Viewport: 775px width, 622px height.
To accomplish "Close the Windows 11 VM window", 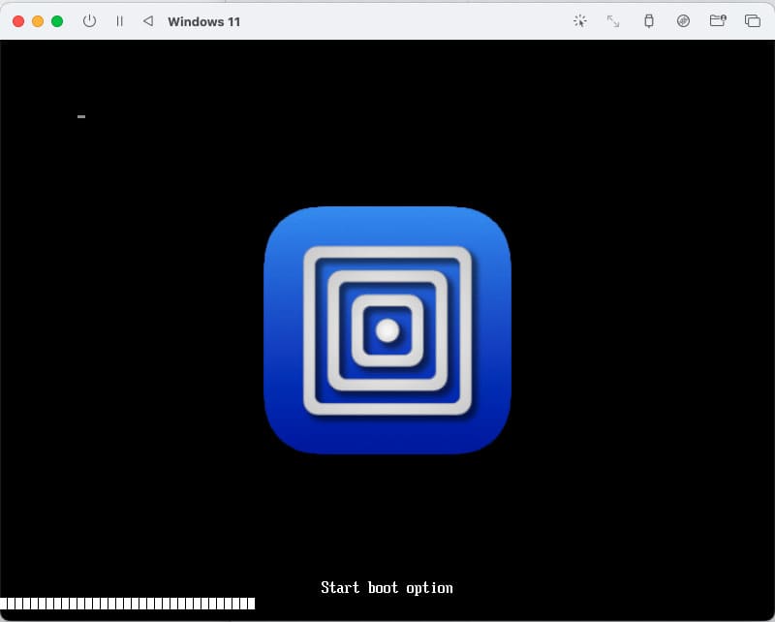I will (18, 20).
